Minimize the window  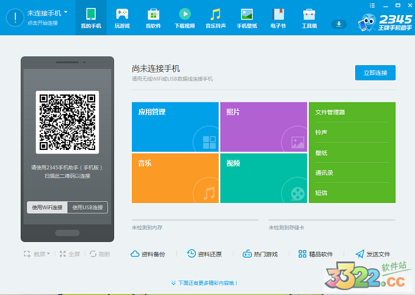(x=386, y=5)
